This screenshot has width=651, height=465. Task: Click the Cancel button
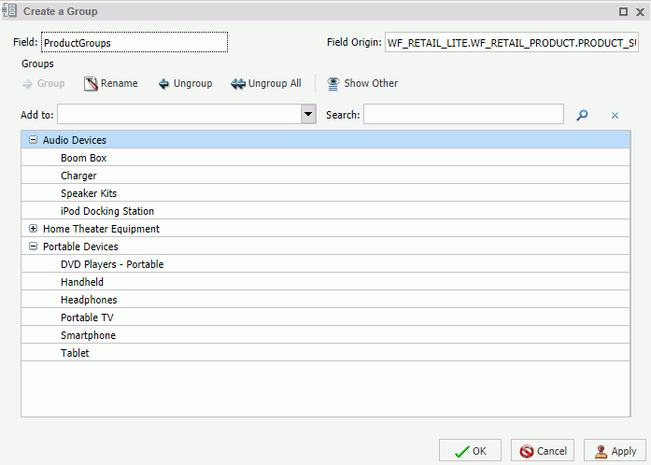(543, 451)
